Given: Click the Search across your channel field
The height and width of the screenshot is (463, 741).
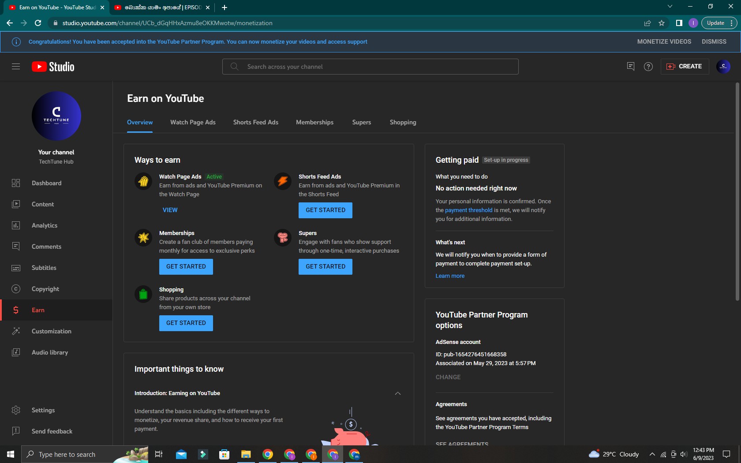Looking at the screenshot, I should (370, 67).
